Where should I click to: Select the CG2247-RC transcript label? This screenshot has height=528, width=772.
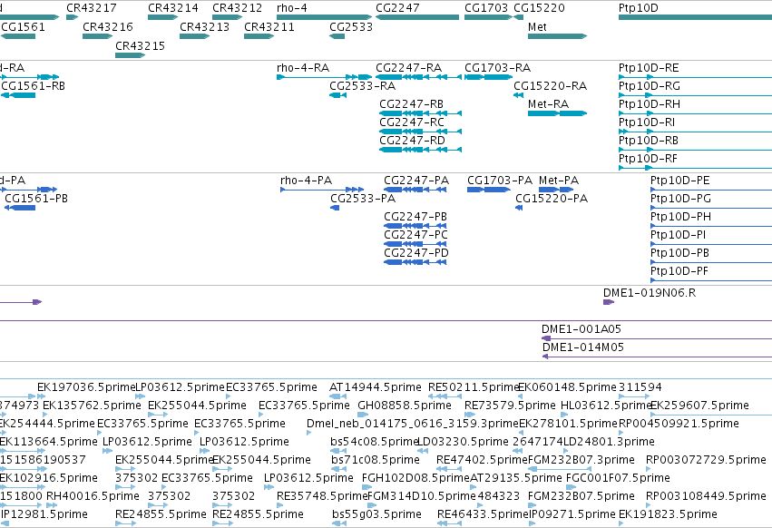[x=412, y=122]
